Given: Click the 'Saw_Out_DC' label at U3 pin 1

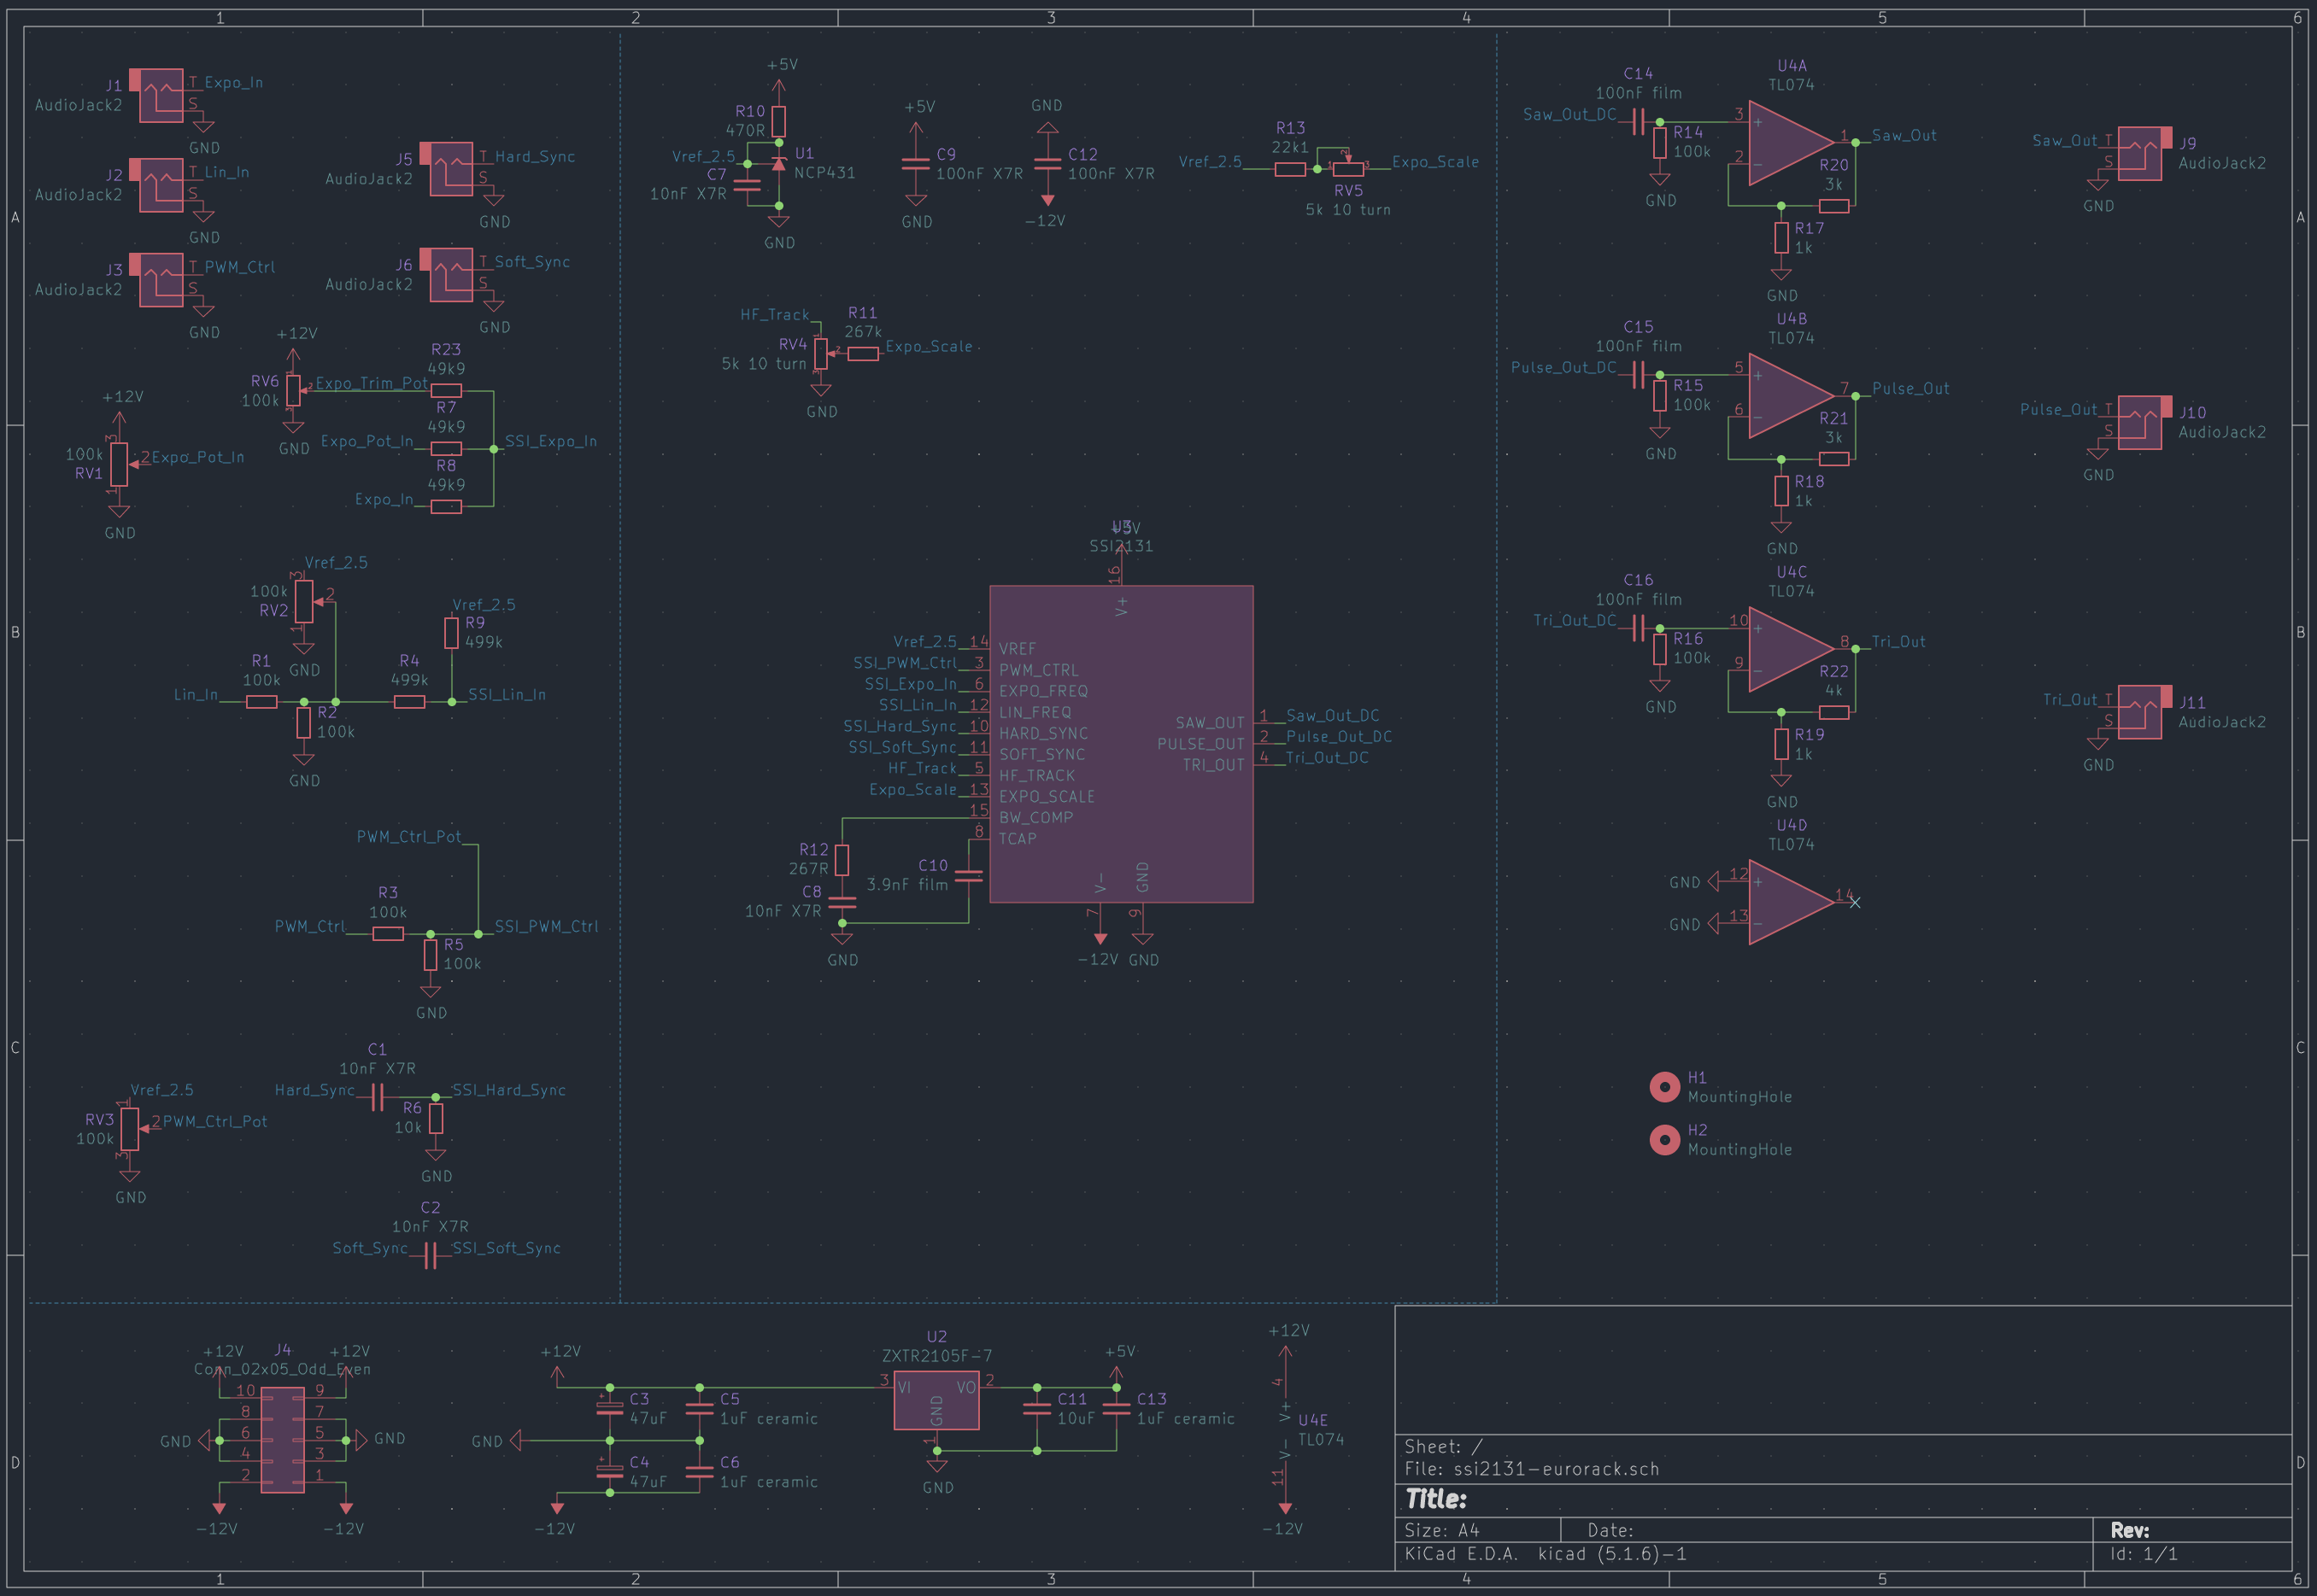Looking at the screenshot, I should click(x=1333, y=715).
